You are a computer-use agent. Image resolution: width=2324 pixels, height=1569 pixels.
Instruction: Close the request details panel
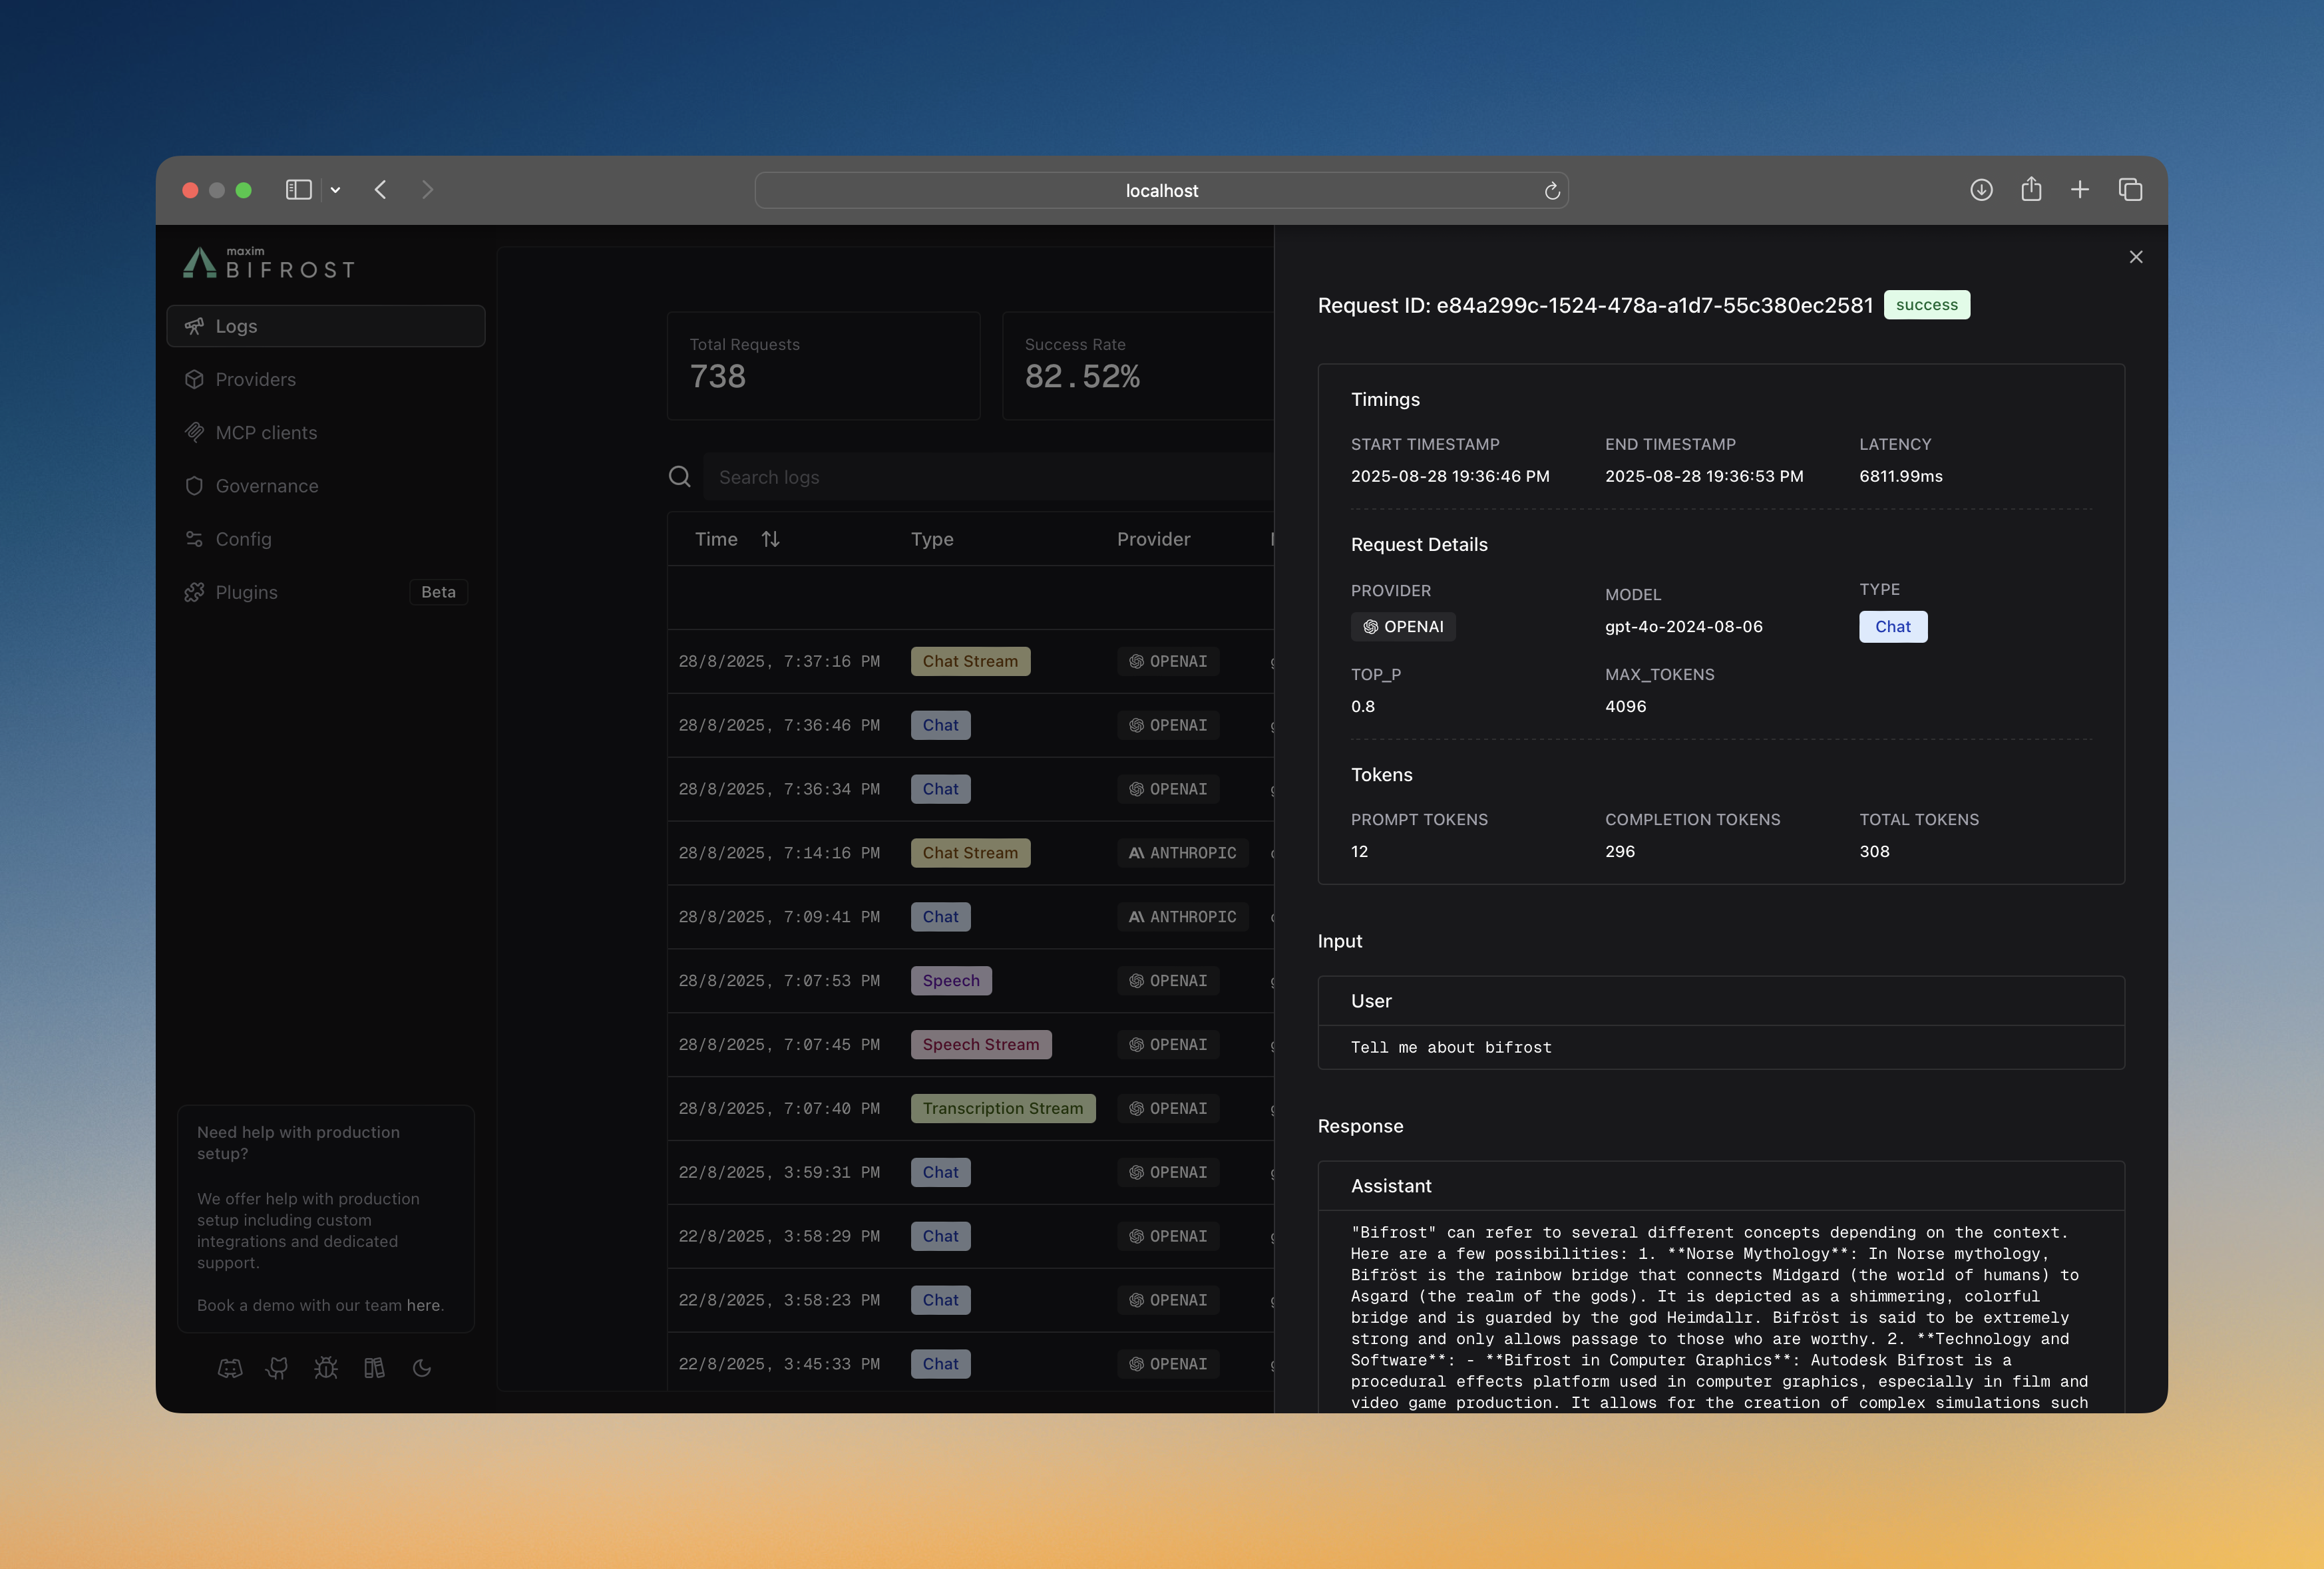point(2136,257)
